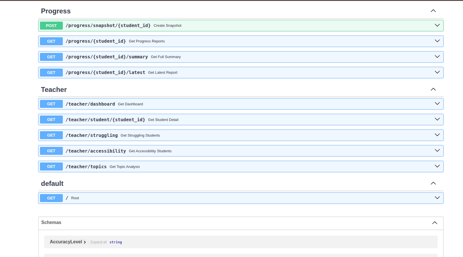Expand Get Struggling Students endpoint arrow

tap(437, 135)
